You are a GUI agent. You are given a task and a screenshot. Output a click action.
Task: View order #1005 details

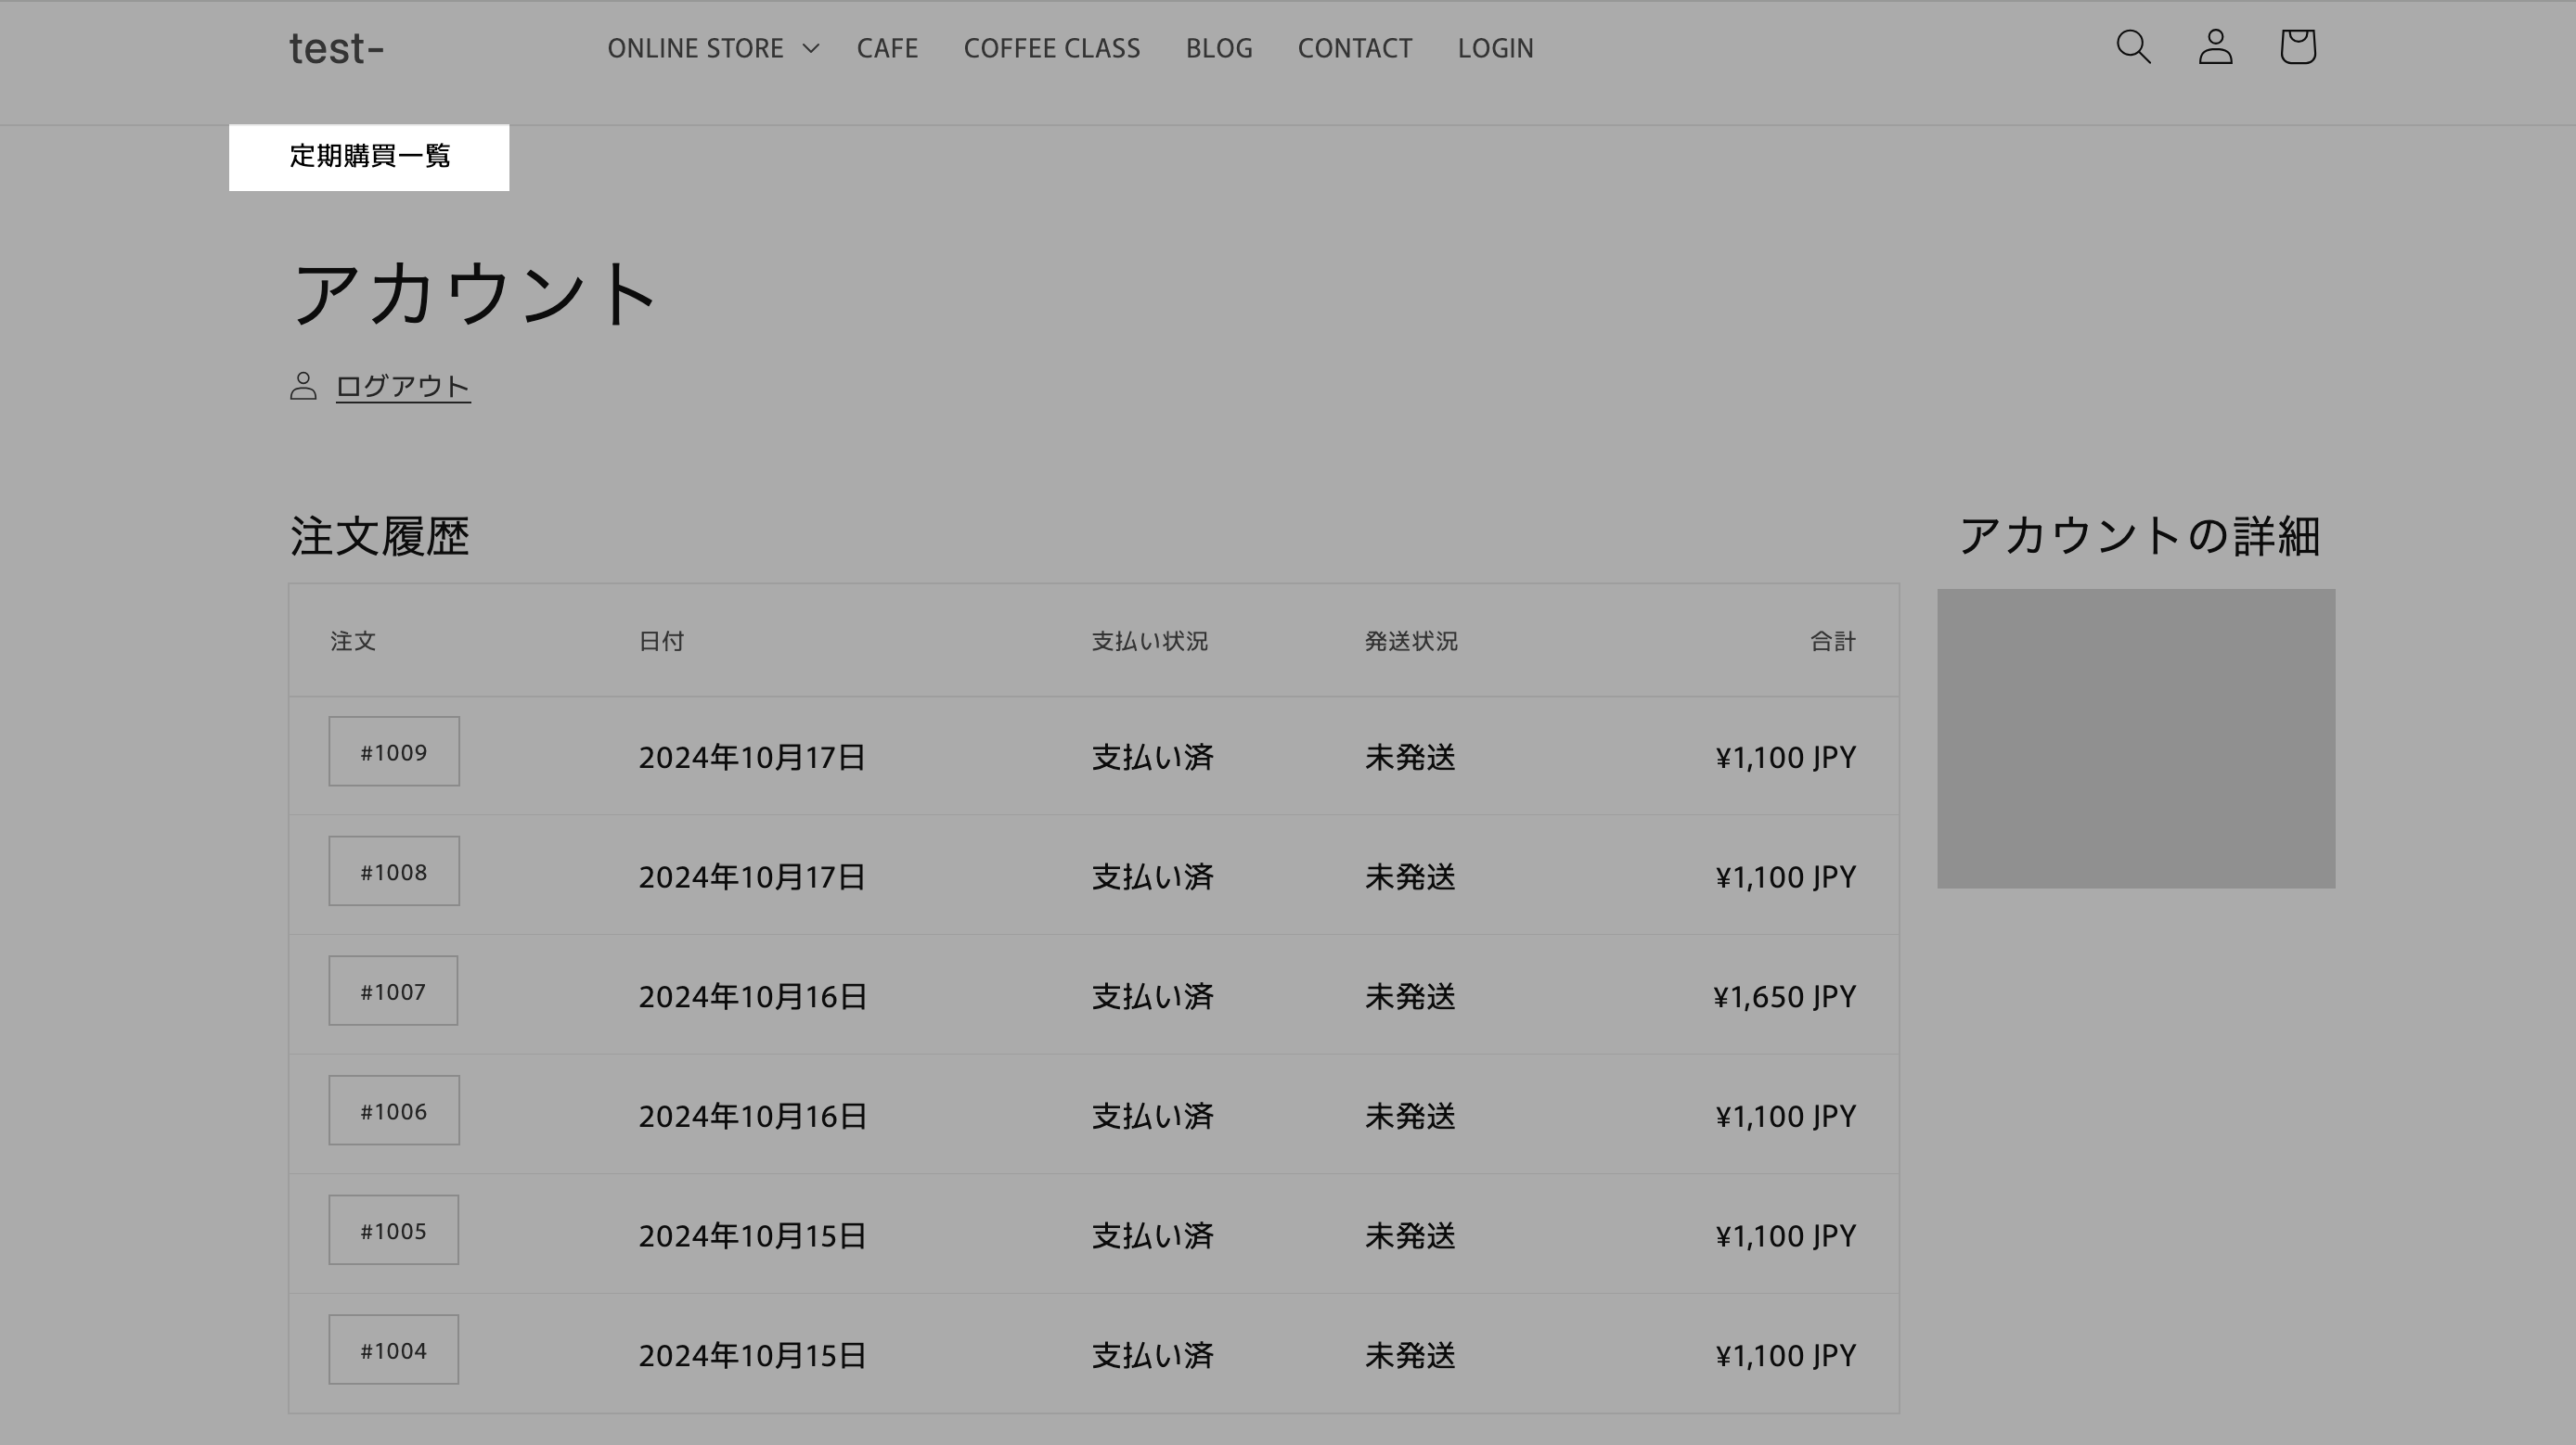pos(393,1230)
